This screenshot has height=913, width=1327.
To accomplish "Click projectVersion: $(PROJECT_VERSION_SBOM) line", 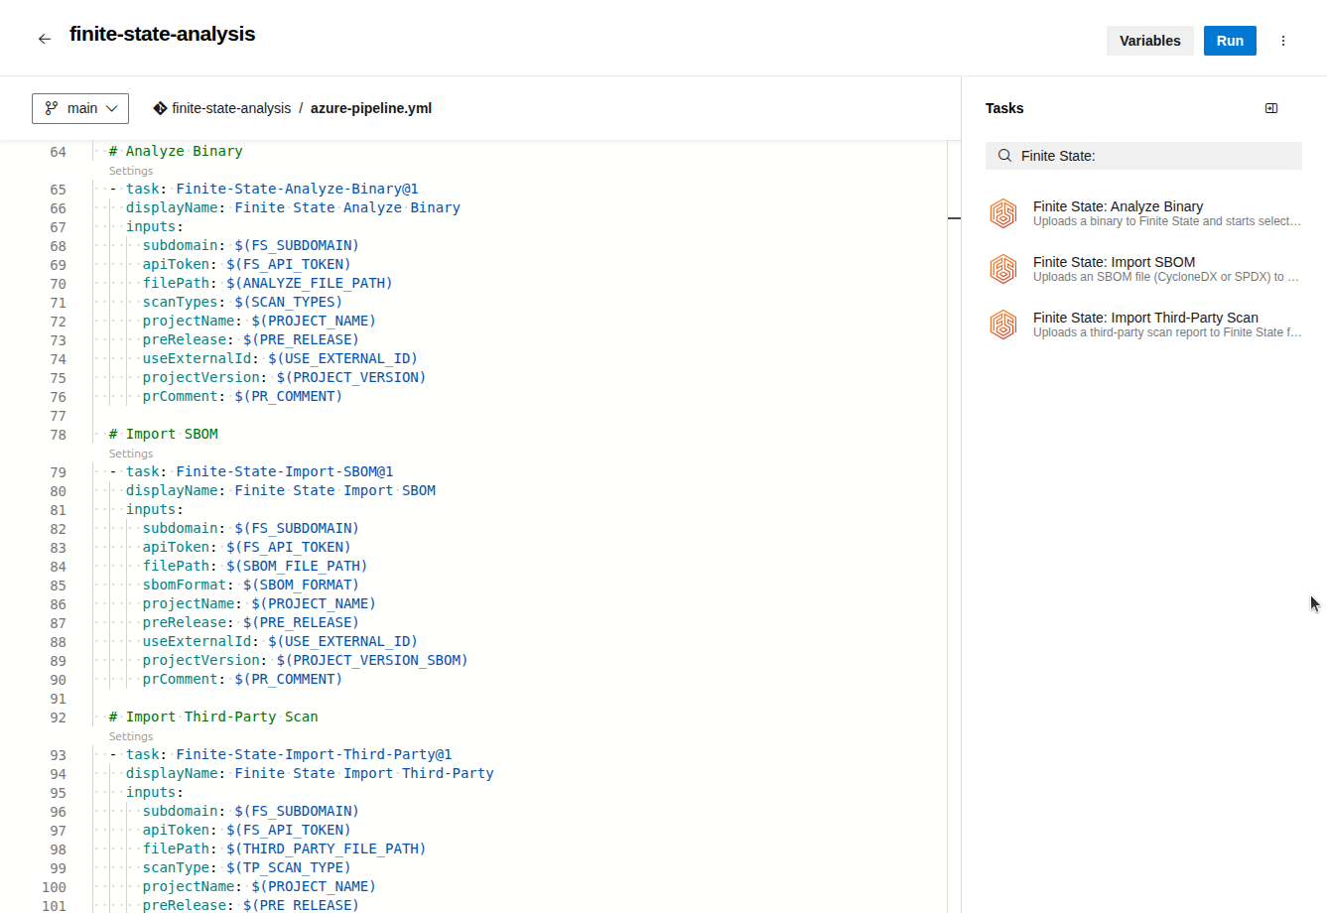I will click(x=306, y=661).
